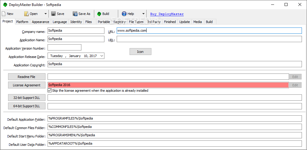307x150 pixels.
Task: Select the Media tab
Action: (197, 22)
